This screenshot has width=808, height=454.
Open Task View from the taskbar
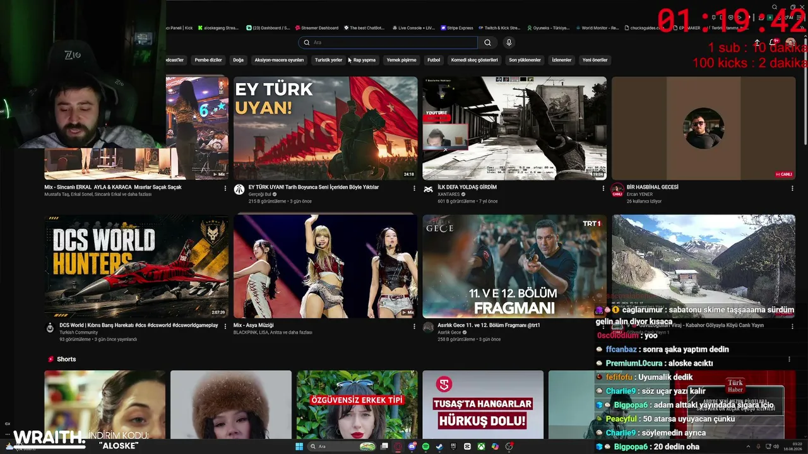click(384, 446)
